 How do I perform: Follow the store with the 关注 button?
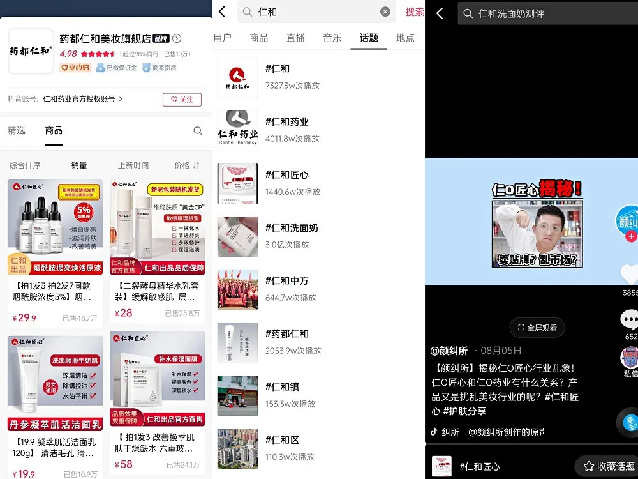tap(182, 100)
